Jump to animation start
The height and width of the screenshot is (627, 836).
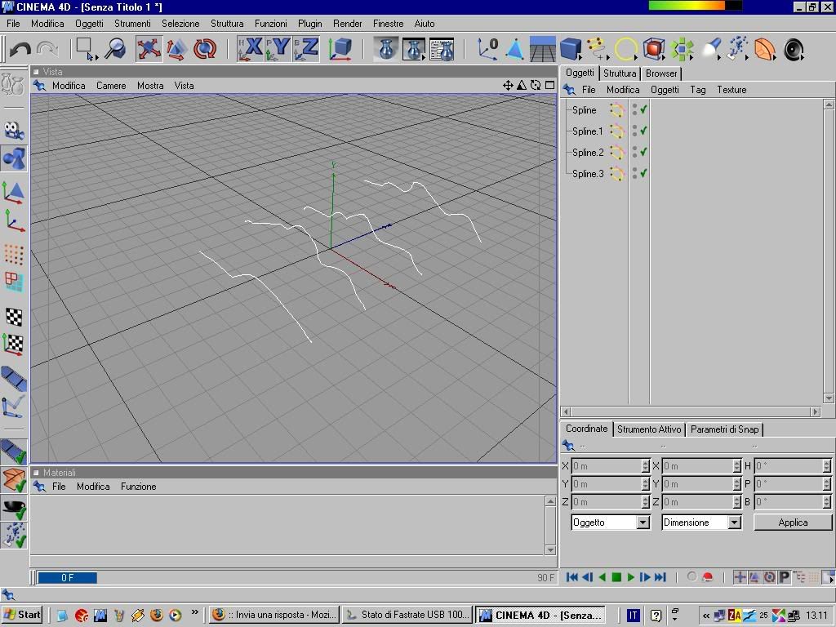572,577
